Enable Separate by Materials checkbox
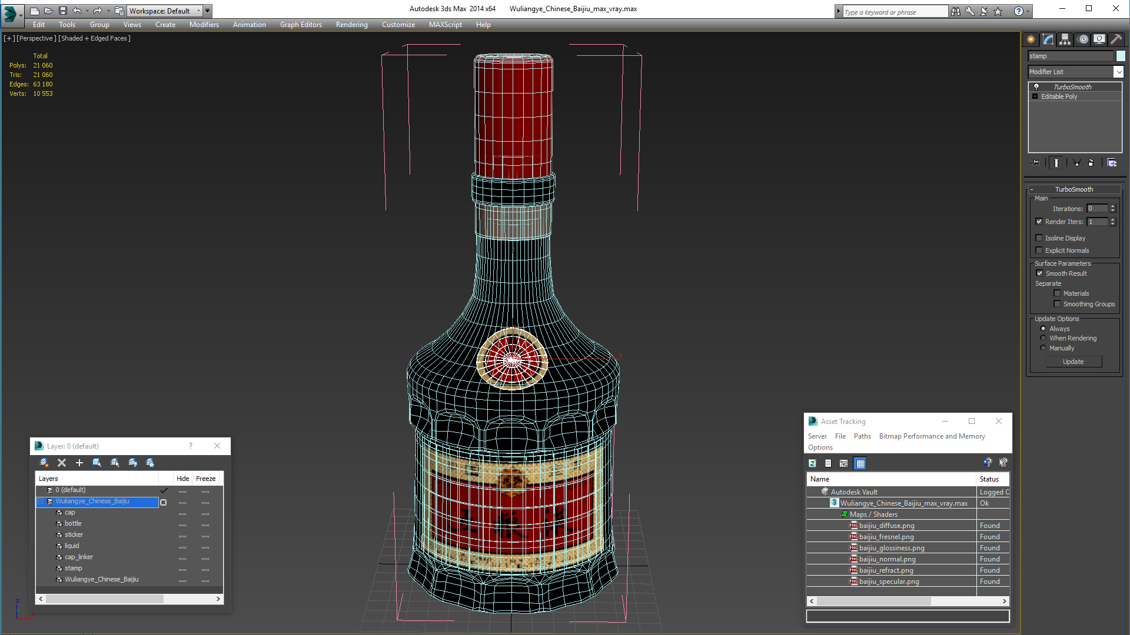The image size is (1130, 635). (1058, 293)
